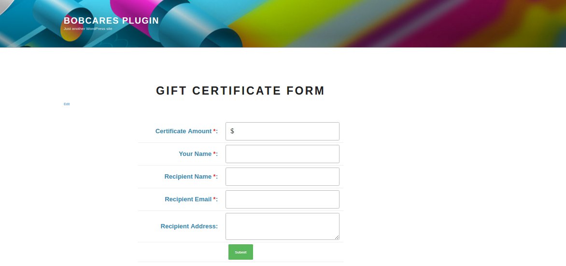
Task: Submit the gift certificate form
Action: [241, 252]
